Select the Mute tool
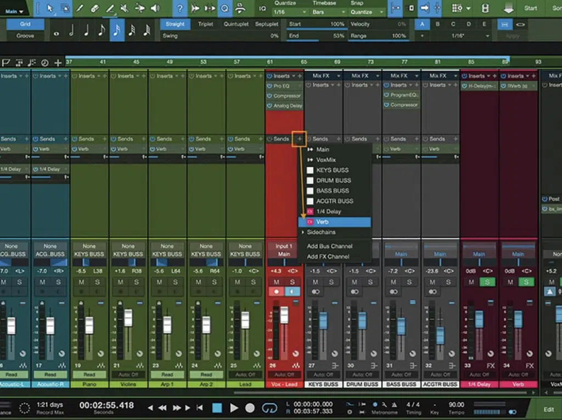Screen dimensions: 562x420 coord(125,8)
